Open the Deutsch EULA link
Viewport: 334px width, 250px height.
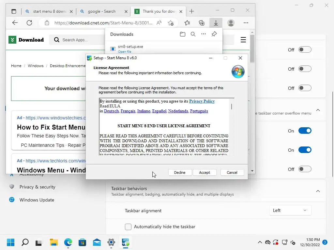[112, 111]
